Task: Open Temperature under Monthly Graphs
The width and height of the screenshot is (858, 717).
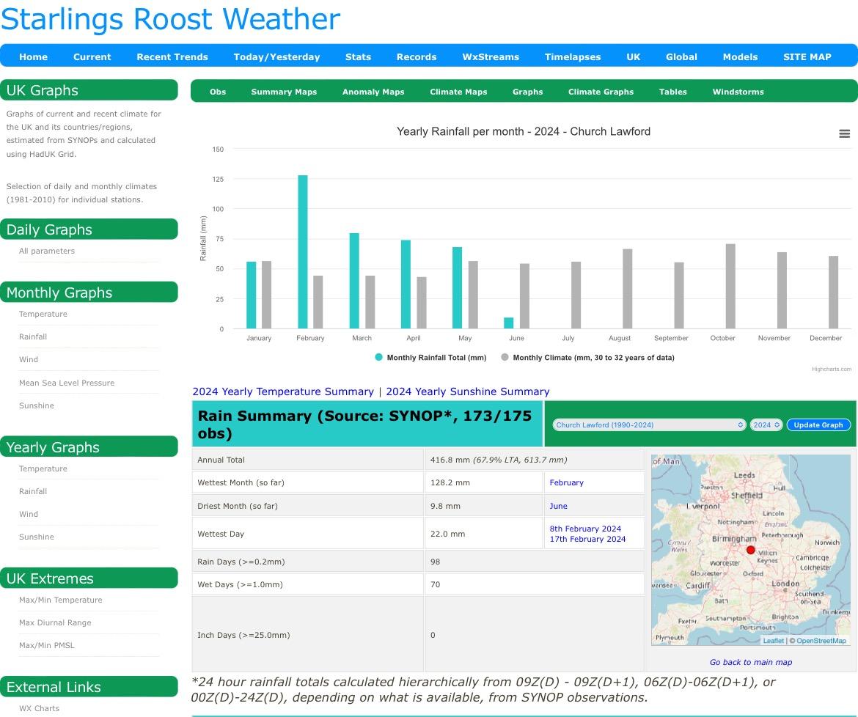Action: pyautogui.click(x=43, y=314)
